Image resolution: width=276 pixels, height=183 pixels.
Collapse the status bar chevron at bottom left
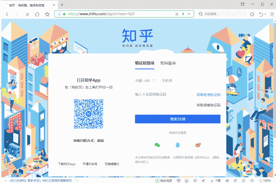[6, 181]
